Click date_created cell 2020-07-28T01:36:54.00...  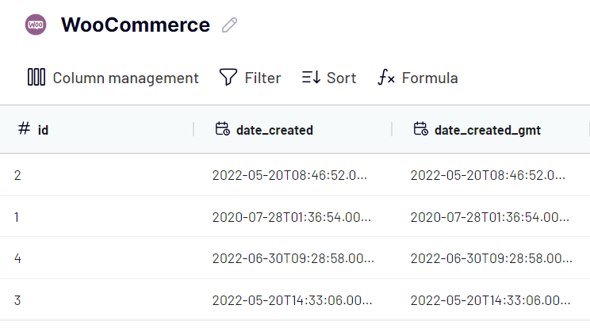[x=293, y=216]
